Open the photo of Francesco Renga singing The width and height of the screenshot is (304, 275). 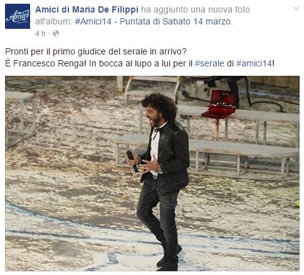152,174
